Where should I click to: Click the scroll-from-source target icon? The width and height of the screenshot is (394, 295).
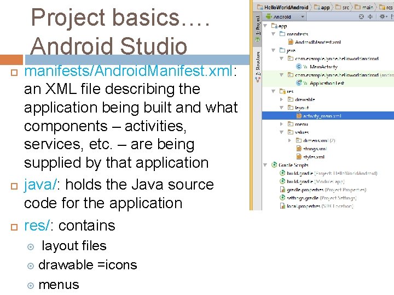pyautogui.click(x=361, y=16)
